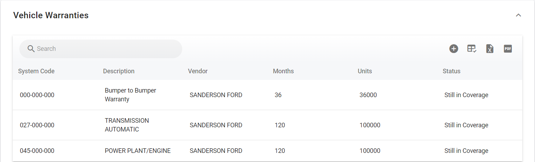Open the column chooser table icon
535x162 pixels.
pyautogui.click(x=472, y=49)
